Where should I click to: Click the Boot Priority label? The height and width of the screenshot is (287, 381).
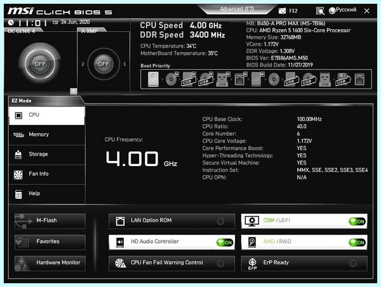tap(156, 66)
